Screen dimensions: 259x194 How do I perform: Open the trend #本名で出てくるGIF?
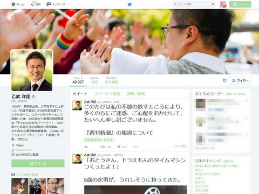pos(207,174)
